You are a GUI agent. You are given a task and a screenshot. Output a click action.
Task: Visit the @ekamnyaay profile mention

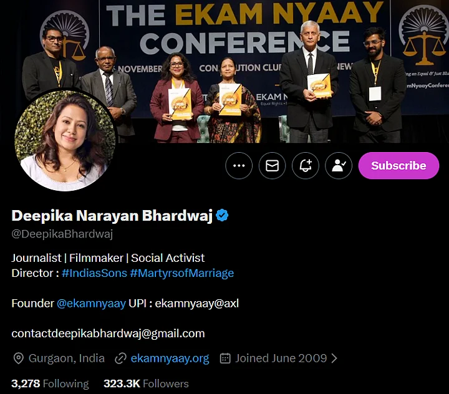click(91, 304)
